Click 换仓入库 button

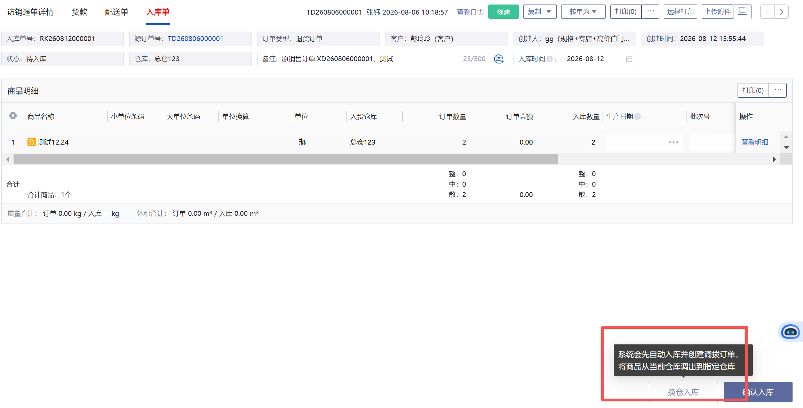(x=683, y=392)
